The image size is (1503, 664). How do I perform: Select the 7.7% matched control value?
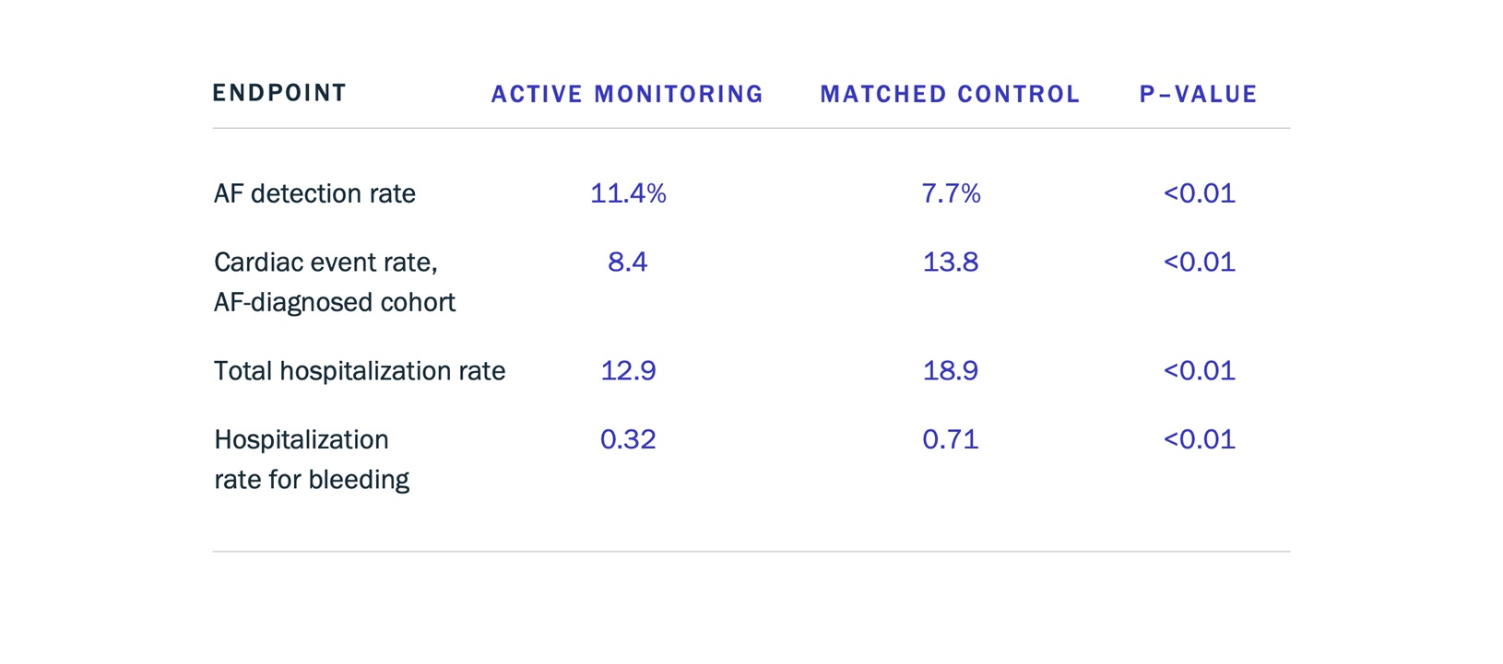point(951,193)
